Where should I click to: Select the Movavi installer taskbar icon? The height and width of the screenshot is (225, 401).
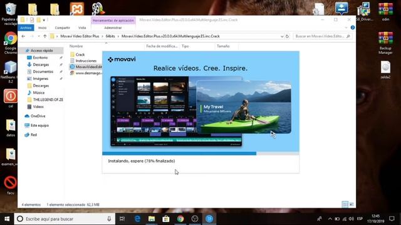pos(209,219)
